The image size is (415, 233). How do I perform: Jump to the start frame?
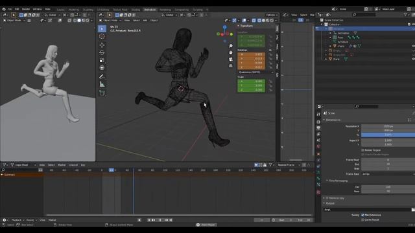point(148,220)
